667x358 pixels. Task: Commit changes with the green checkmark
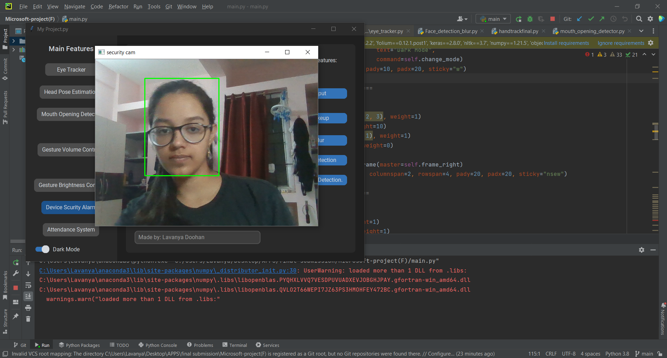[591, 19]
